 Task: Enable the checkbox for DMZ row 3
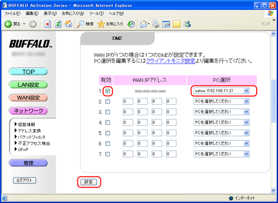[107, 112]
